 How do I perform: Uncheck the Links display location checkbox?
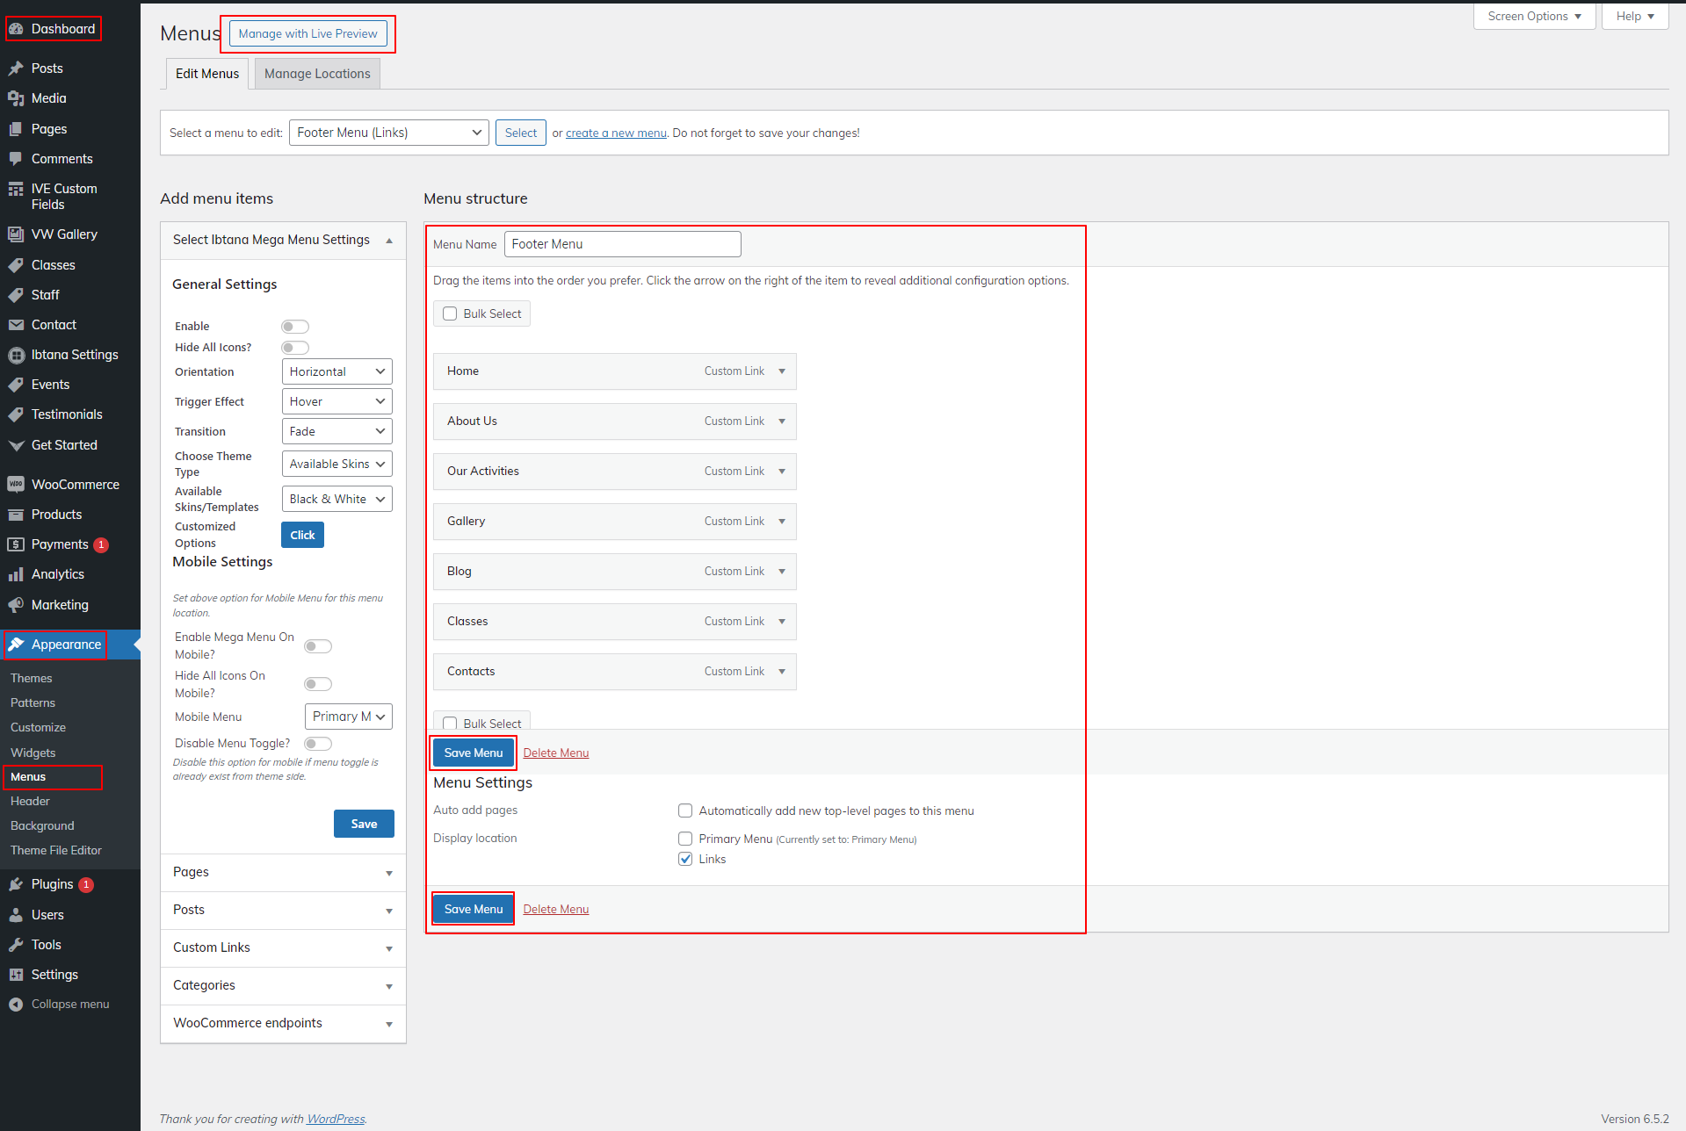coord(685,860)
